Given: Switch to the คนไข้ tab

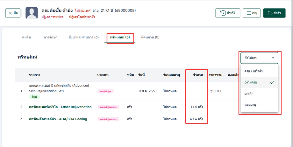Looking at the screenshot, I should pyautogui.click(x=26, y=37).
